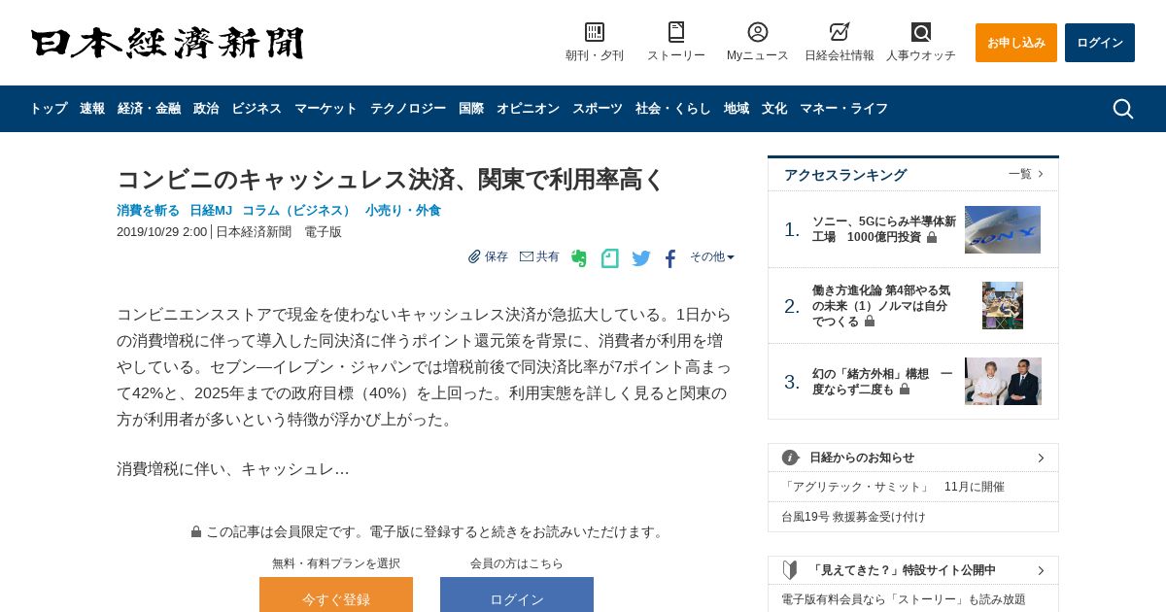The width and height of the screenshot is (1166, 612).
Task: Click the blue ログイン button below the article
Action: coord(517,595)
